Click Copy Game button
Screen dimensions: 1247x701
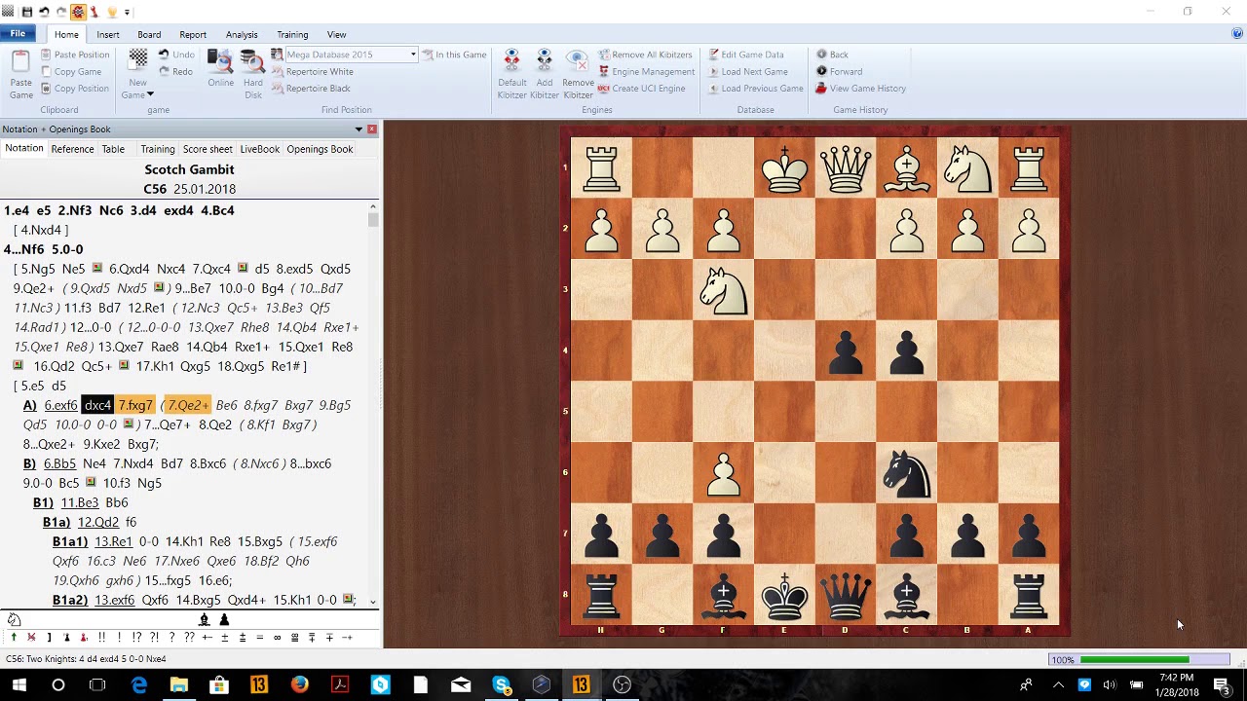coord(72,71)
